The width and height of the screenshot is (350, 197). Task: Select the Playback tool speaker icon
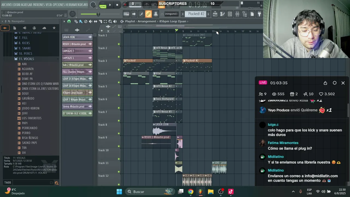tap(115, 21)
